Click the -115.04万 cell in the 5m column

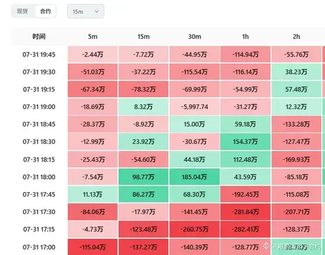93,247
